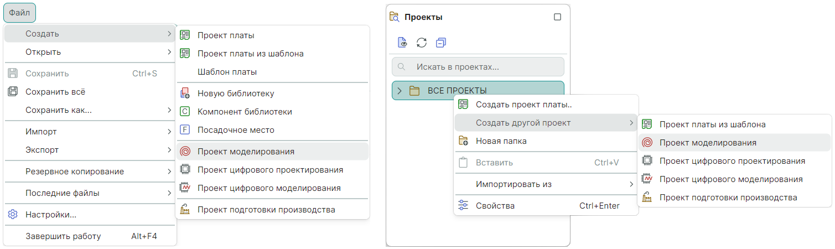Click the Посадочное место F icon
Viewport: 835px width, 249px height.
(185, 130)
